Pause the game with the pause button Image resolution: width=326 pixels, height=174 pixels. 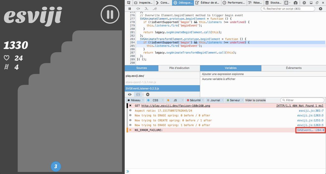(x=110, y=14)
